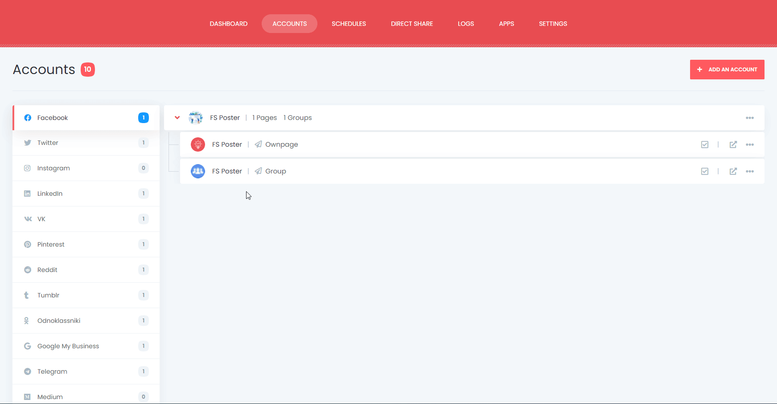Select the Accounts tab

tap(289, 24)
